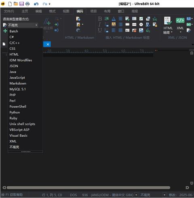Insert a checkbox form element icon

click(141, 19)
